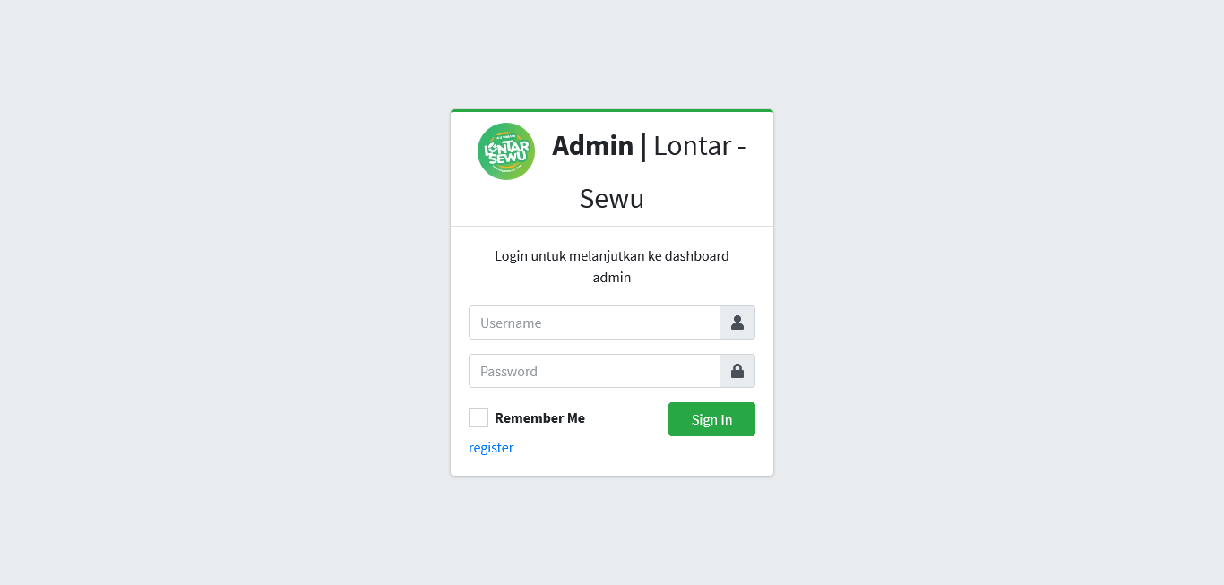This screenshot has height=585, width=1224.
Task: Open the register link
Action: pyautogui.click(x=491, y=448)
